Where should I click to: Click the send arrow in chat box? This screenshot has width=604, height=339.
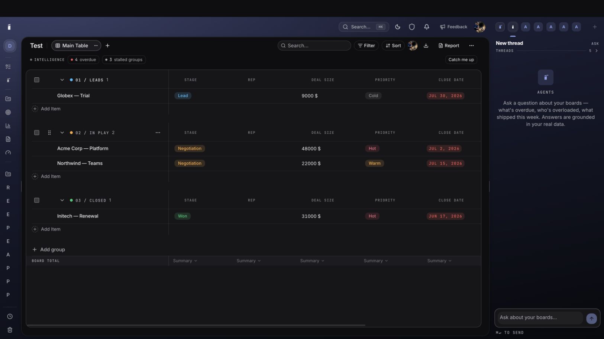(x=591, y=318)
